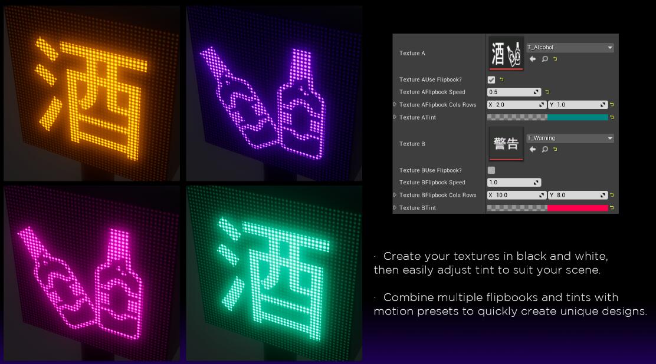The height and width of the screenshot is (364, 656).
Task: Browse to T_Alcohol asset with magnifier icon
Action: click(x=545, y=59)
